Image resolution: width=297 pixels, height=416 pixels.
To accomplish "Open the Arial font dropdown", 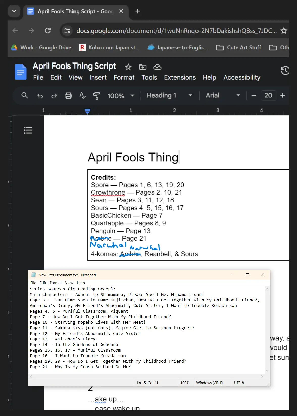I will pos(223,95).
